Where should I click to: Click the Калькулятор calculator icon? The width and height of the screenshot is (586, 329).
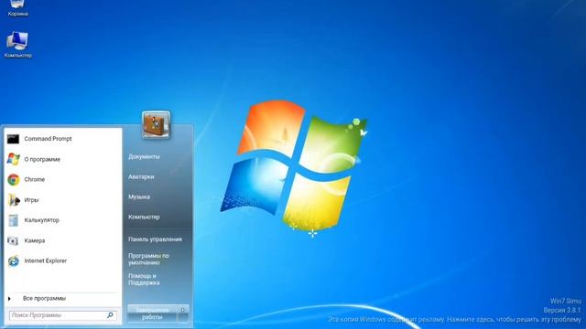(14, 220)
